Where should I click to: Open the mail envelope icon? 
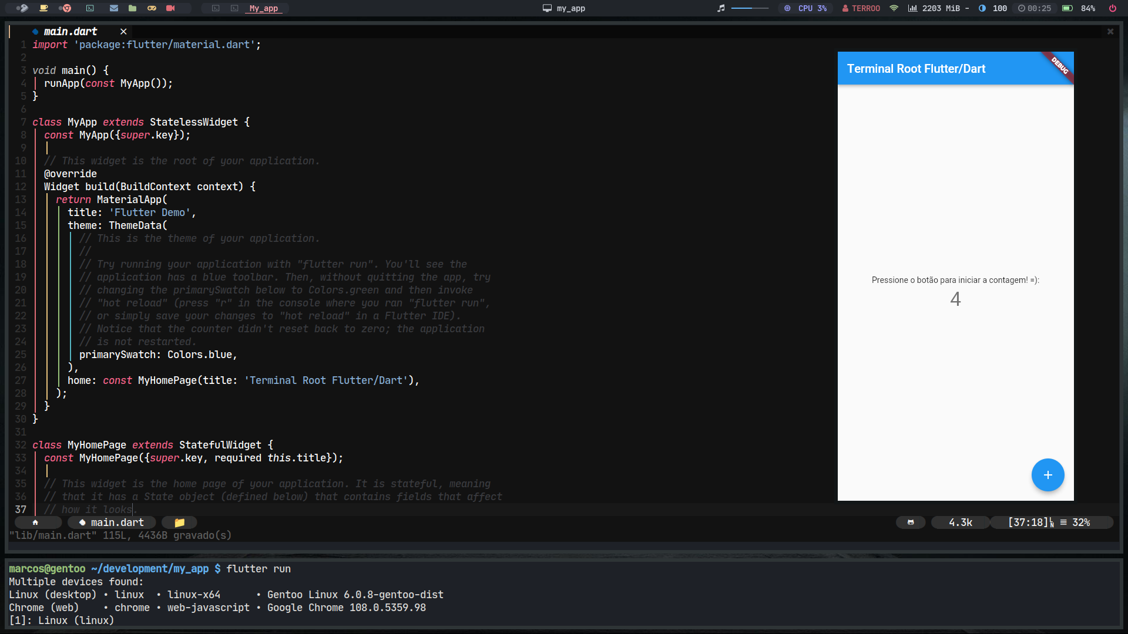(113, 8)
